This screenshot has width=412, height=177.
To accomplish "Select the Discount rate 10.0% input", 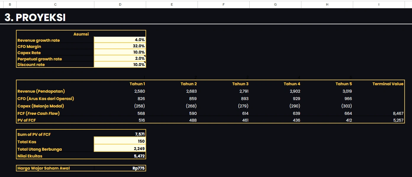I will coord(120,65).
